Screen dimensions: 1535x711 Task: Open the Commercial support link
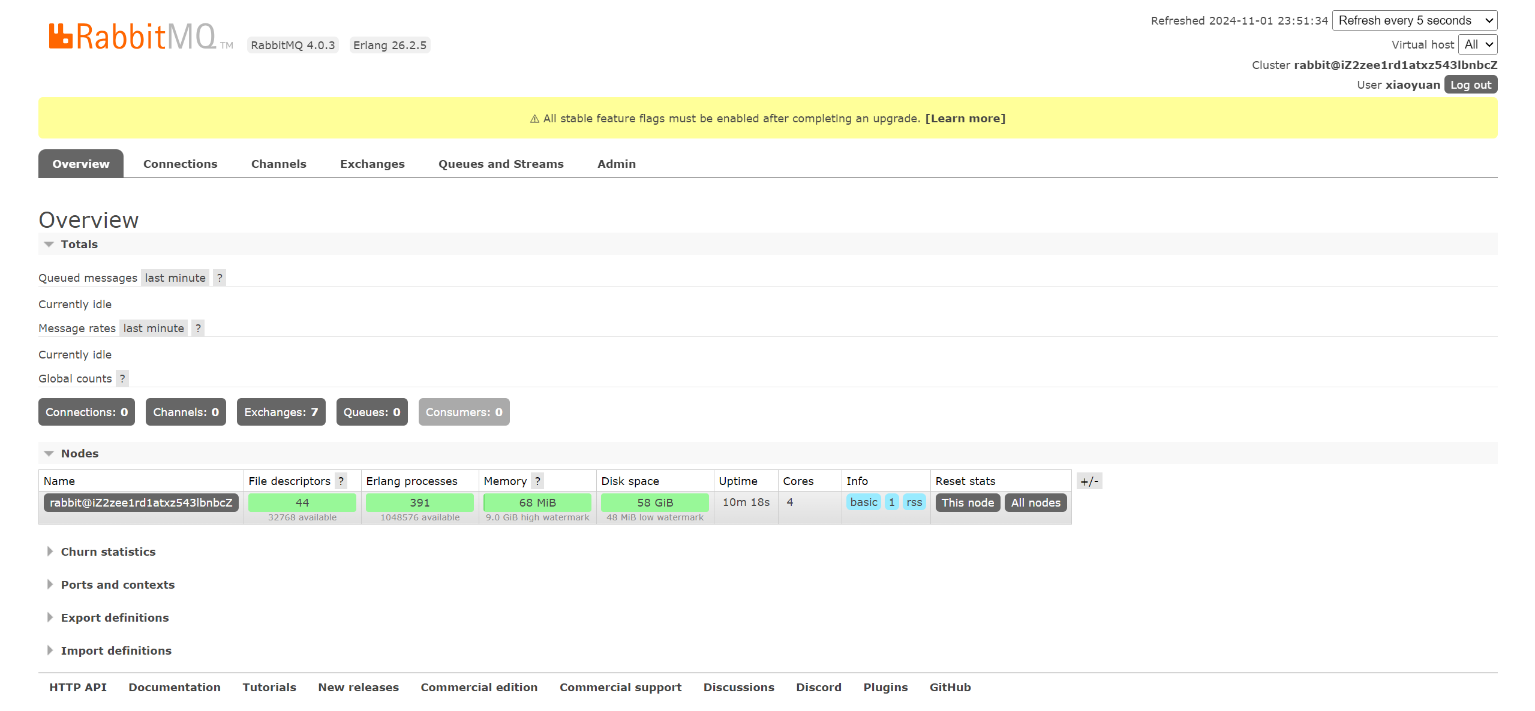[x=621, y=687]
